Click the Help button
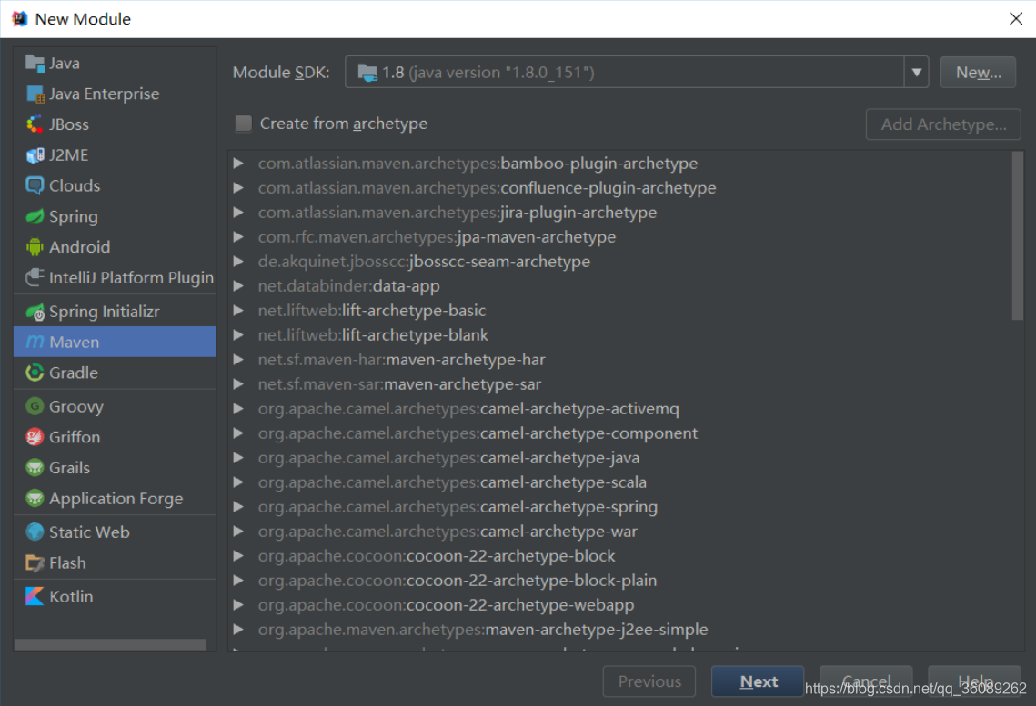Viewport: 1036px width, 706px height. [x=974, y=681]
